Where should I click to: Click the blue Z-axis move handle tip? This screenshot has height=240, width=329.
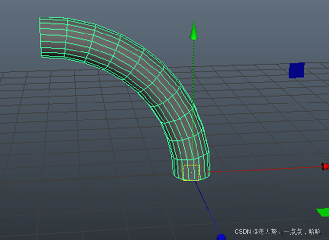[x=221, y=237]
